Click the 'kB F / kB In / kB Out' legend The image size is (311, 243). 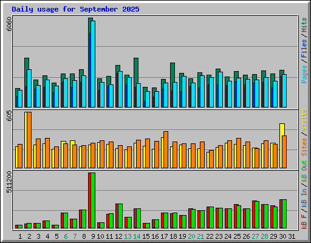tap(304, 194)
